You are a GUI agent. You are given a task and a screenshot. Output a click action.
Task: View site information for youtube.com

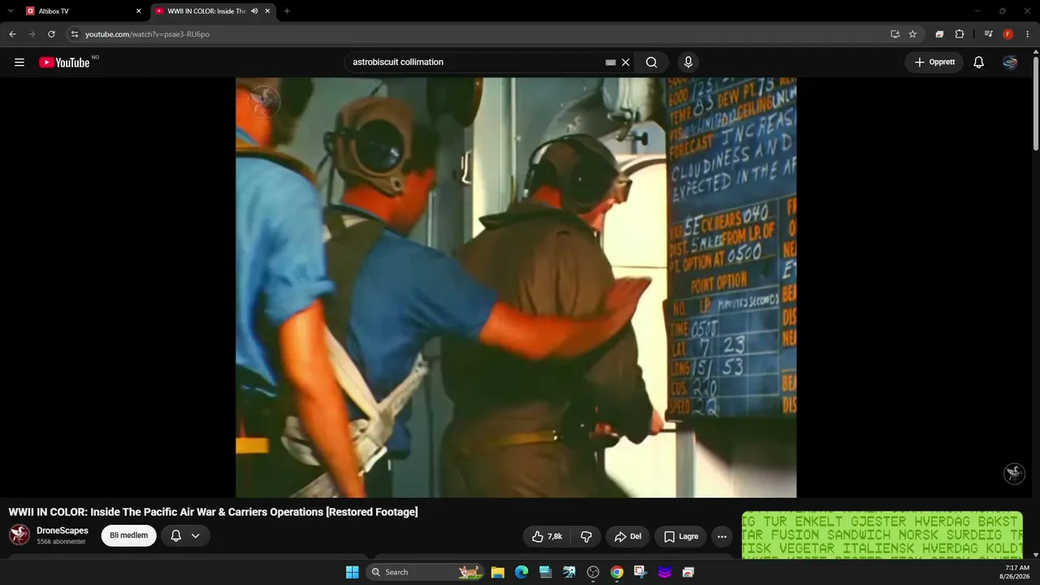point(74,34)
